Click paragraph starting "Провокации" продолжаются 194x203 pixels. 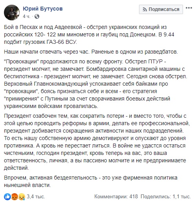(x=95, y=84)
